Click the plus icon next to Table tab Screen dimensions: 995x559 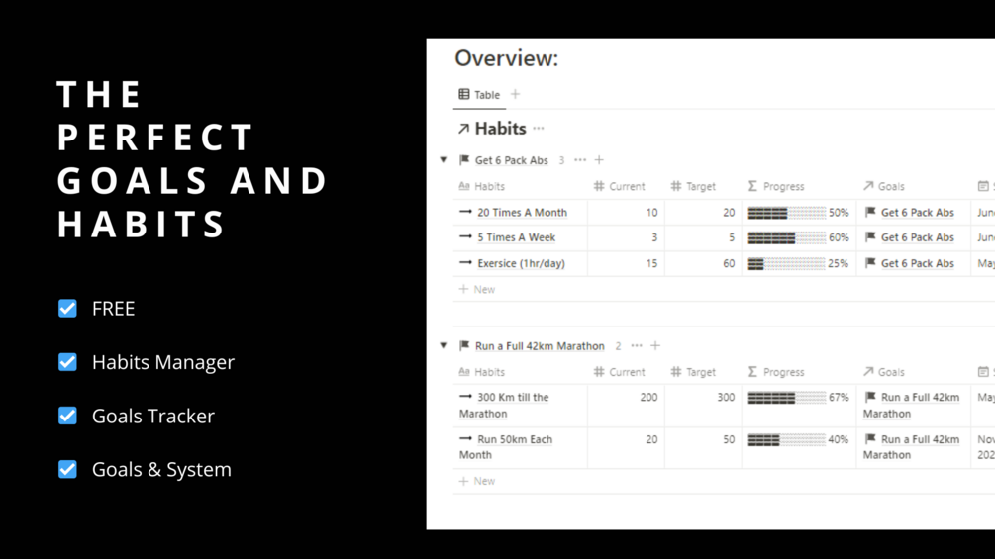coord(515,95)
